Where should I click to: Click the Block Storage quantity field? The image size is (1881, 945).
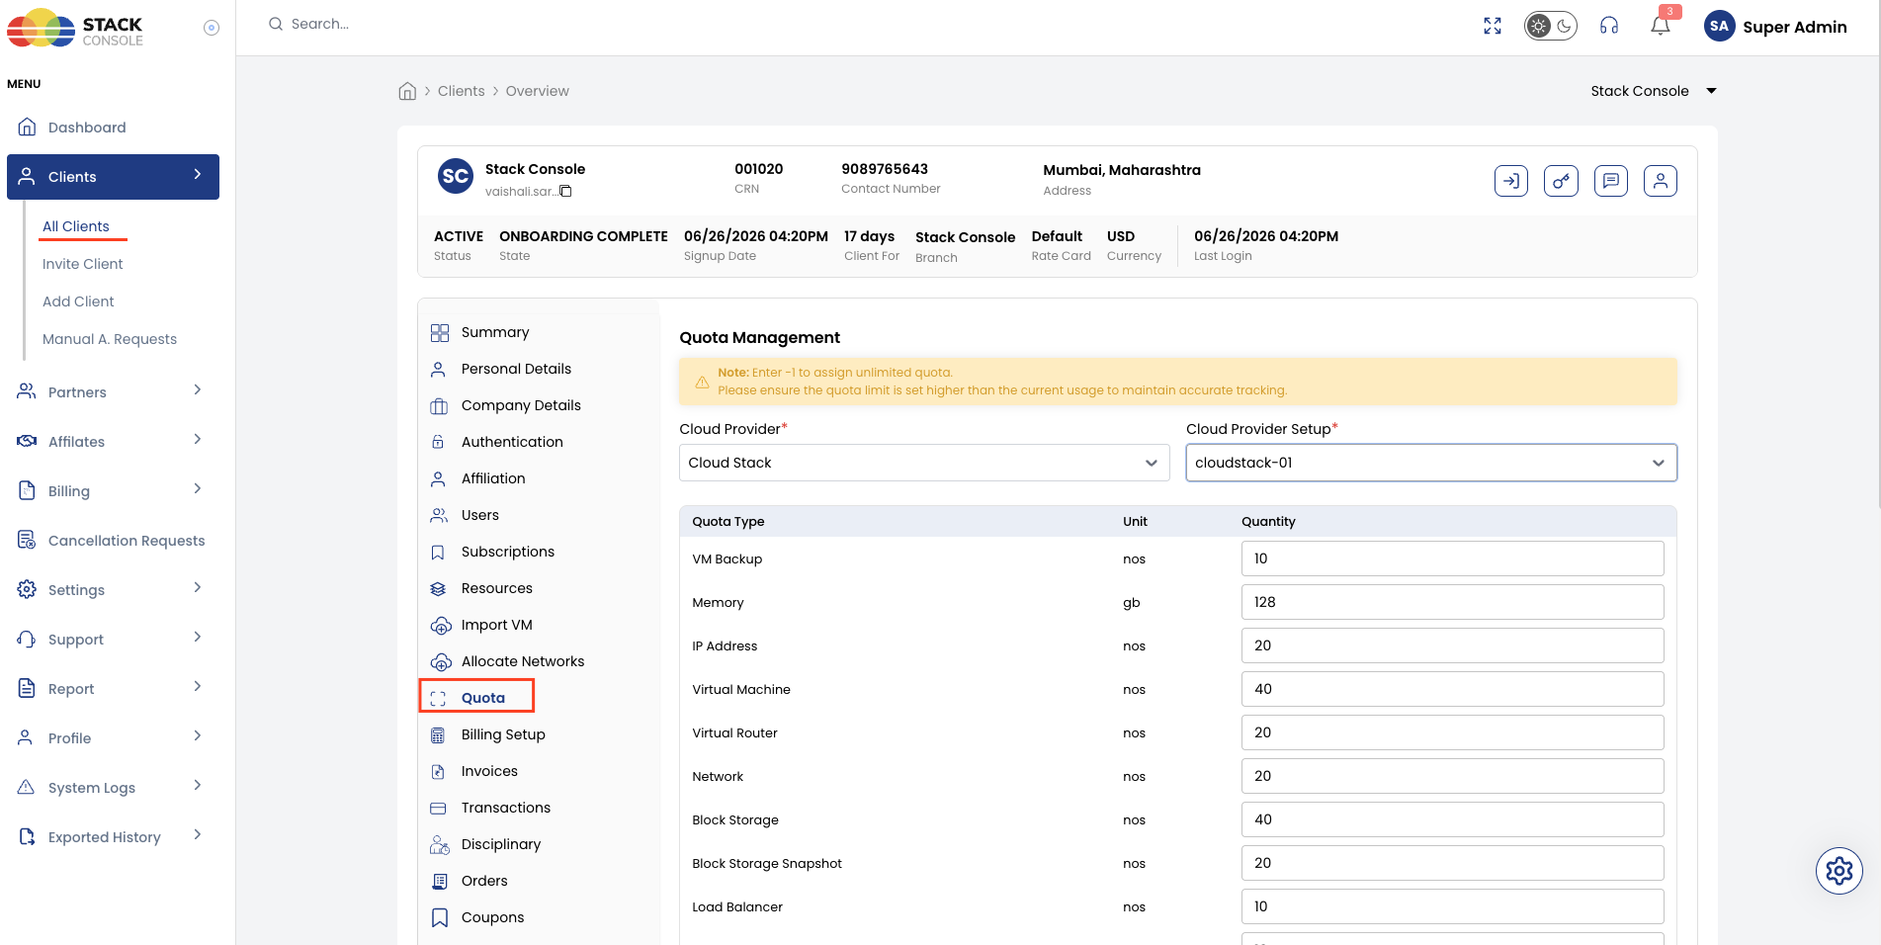click(x=1452, y=819)
